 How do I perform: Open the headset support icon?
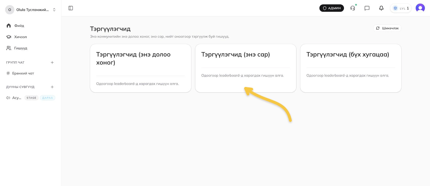tap(353, 8)
